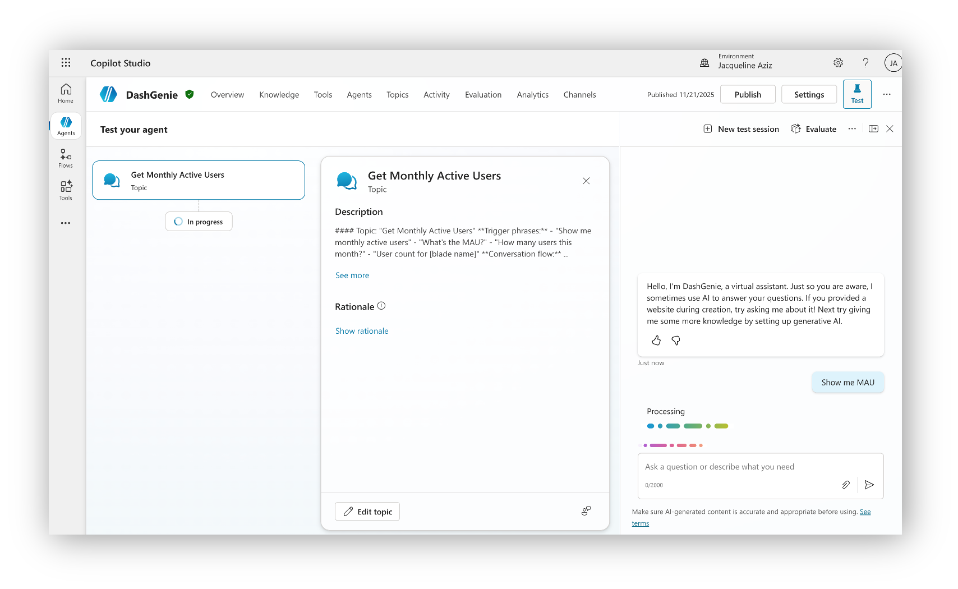This screenshot has width=958, height=589.
Task: Give thumbs down to DashGenie greeting
Action: tap(676, 340)
